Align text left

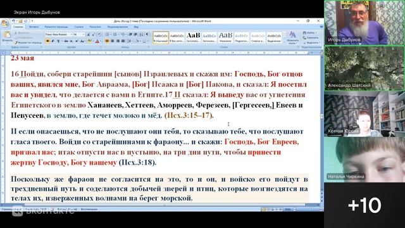(x=107, y=41)
